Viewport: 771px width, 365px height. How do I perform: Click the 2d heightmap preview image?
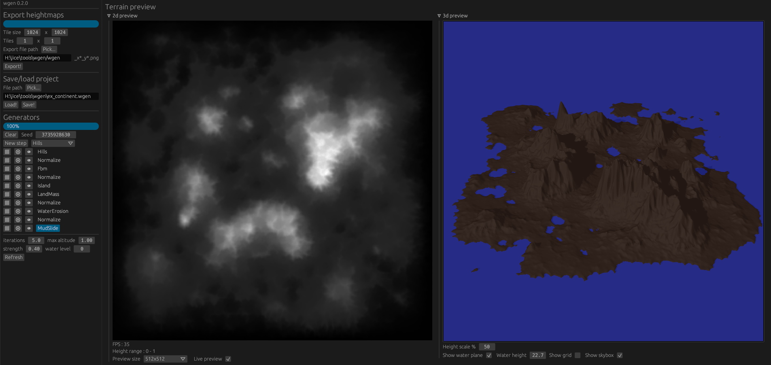tap(272, 180)
